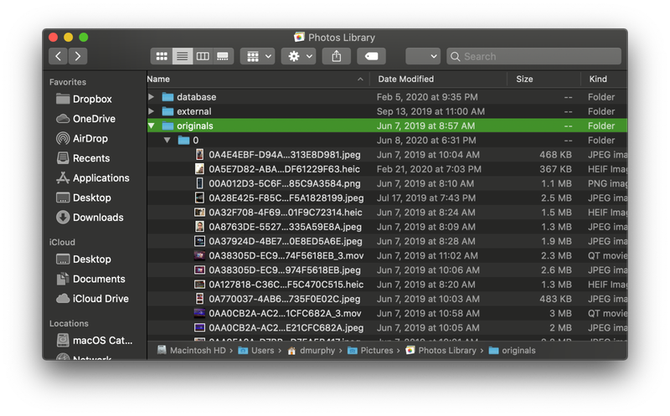Switch to column view mode
670x416 pixels.
(203, 56)
